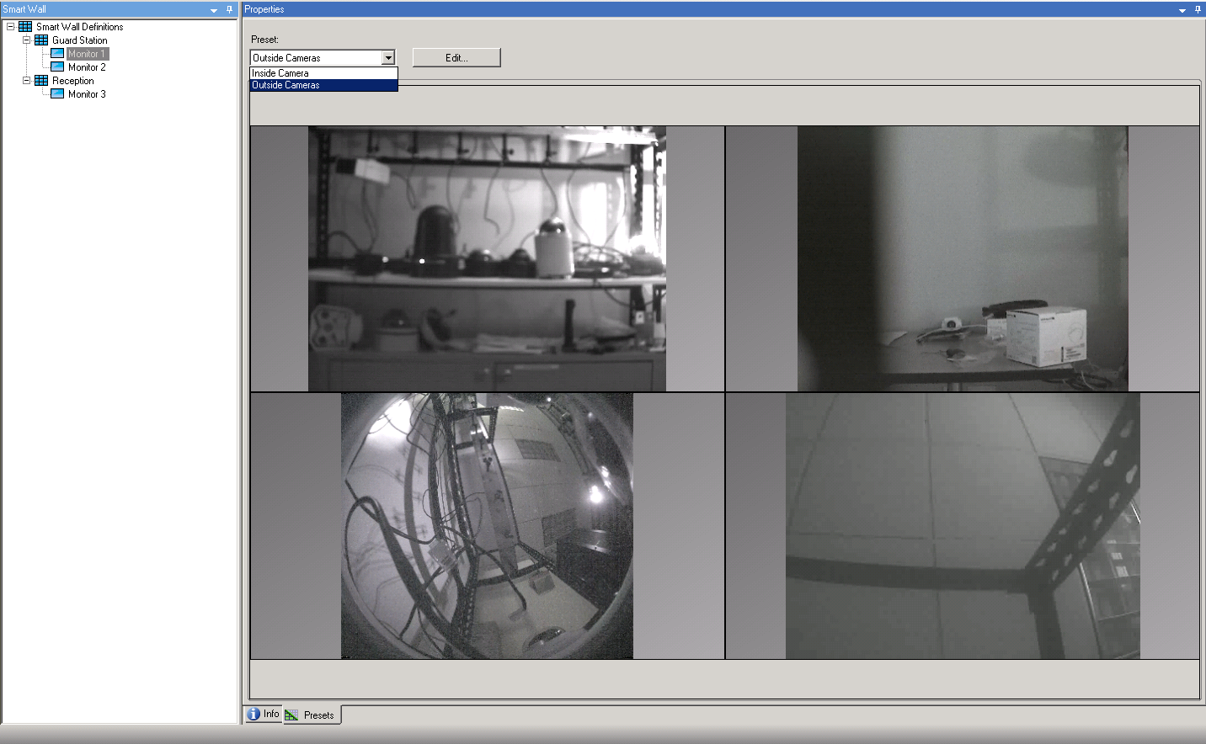Select the Monitor 1 screen icon
The height and width of the screenshot is (744, 1206).
tap(56, 53)
